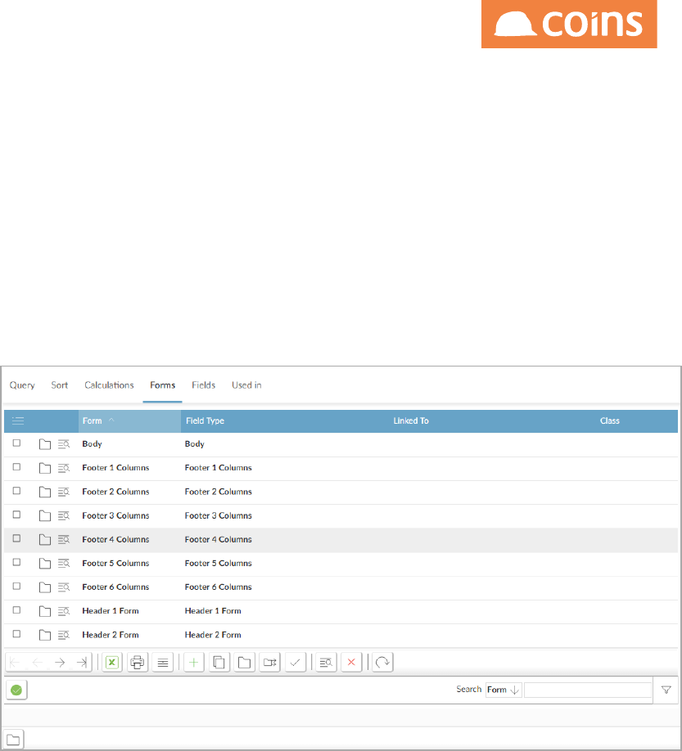Screen dimensions: 682x751
Task: Click the Class column header
Action: click(x=610, y=421)
